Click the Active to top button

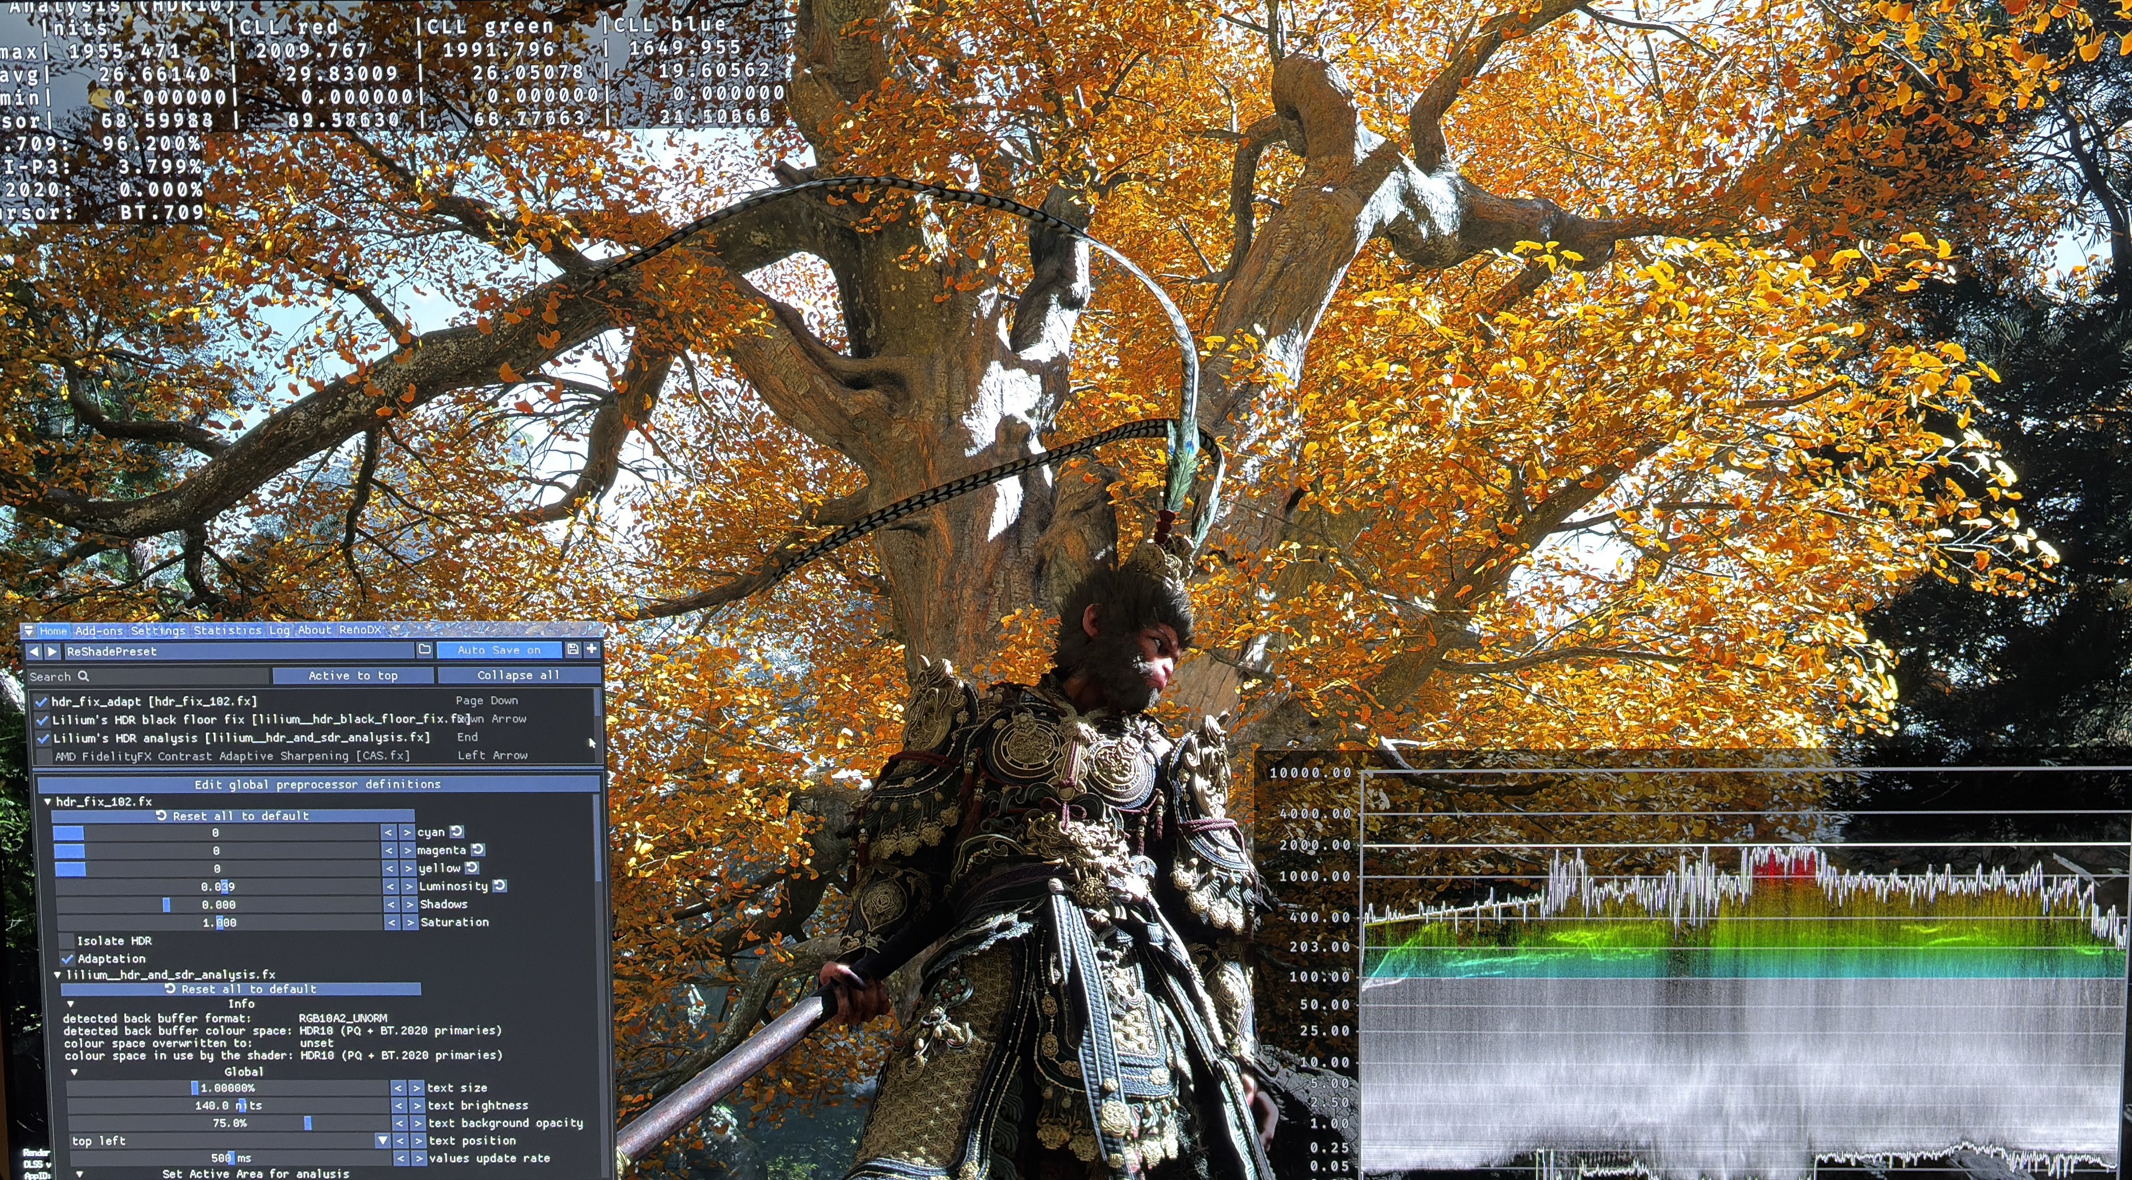[353, 676]
